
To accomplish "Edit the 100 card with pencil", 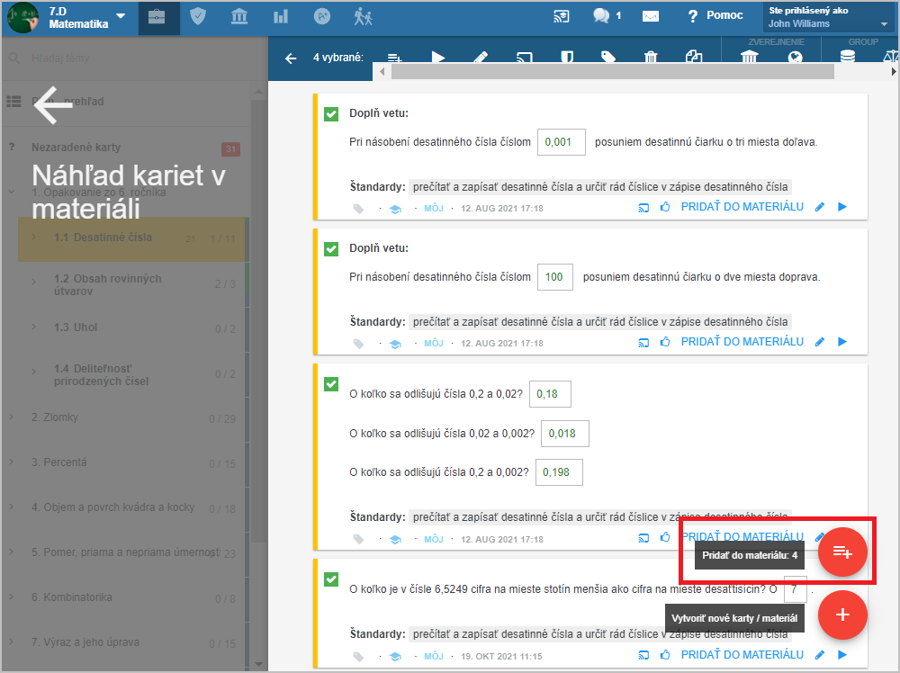I will click(820, 342).
